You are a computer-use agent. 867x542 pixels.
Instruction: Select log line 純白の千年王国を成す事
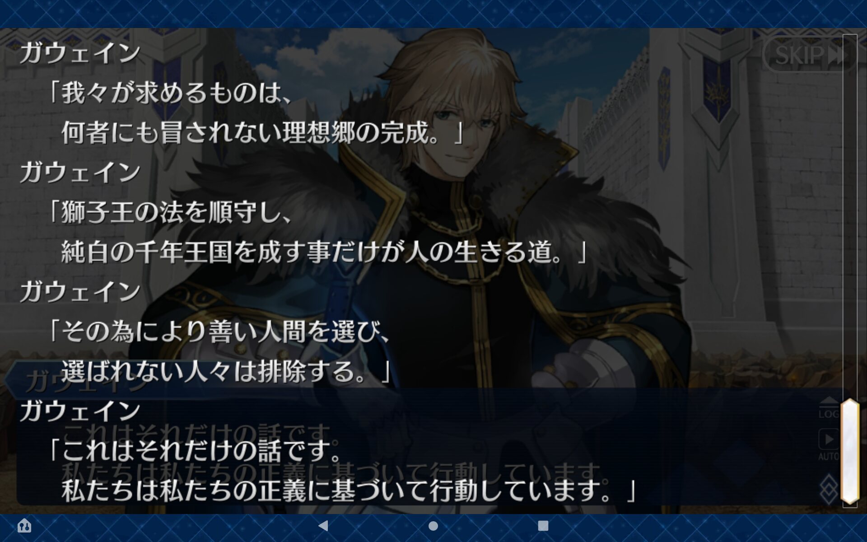[323, 252]
